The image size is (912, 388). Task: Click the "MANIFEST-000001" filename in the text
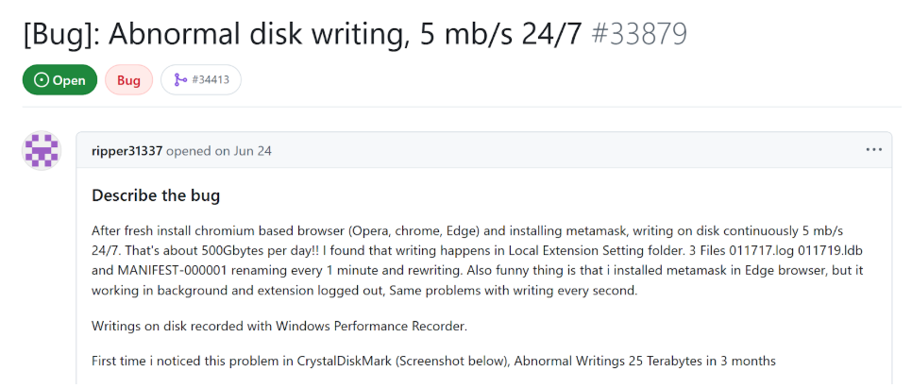coord(175,269)
